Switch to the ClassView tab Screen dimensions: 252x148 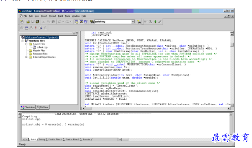tap(28, 107)
